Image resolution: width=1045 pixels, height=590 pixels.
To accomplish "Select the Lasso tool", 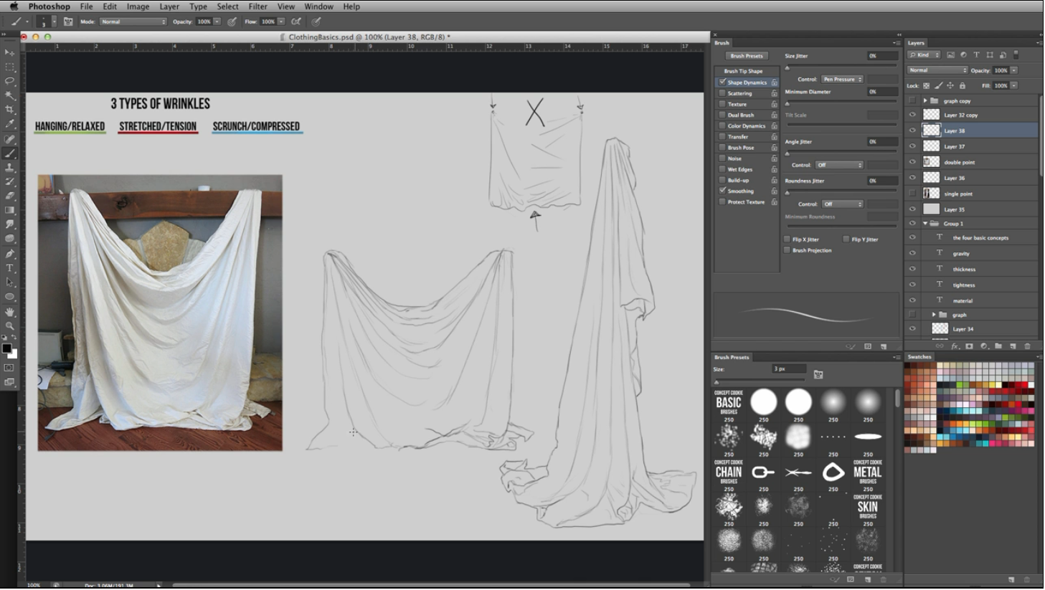I will click(10, 81).
